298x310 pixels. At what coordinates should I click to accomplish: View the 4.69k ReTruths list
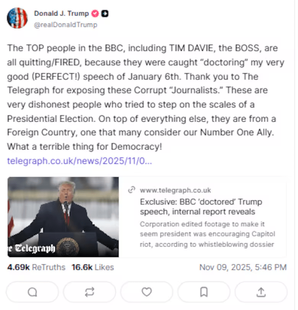36,267
